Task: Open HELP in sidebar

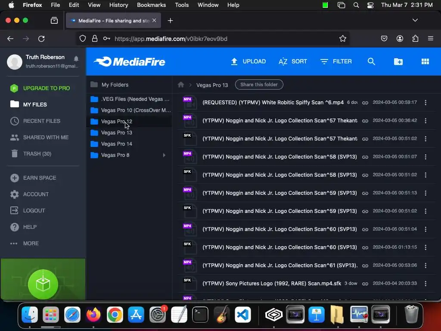Action: click(30, 227)
